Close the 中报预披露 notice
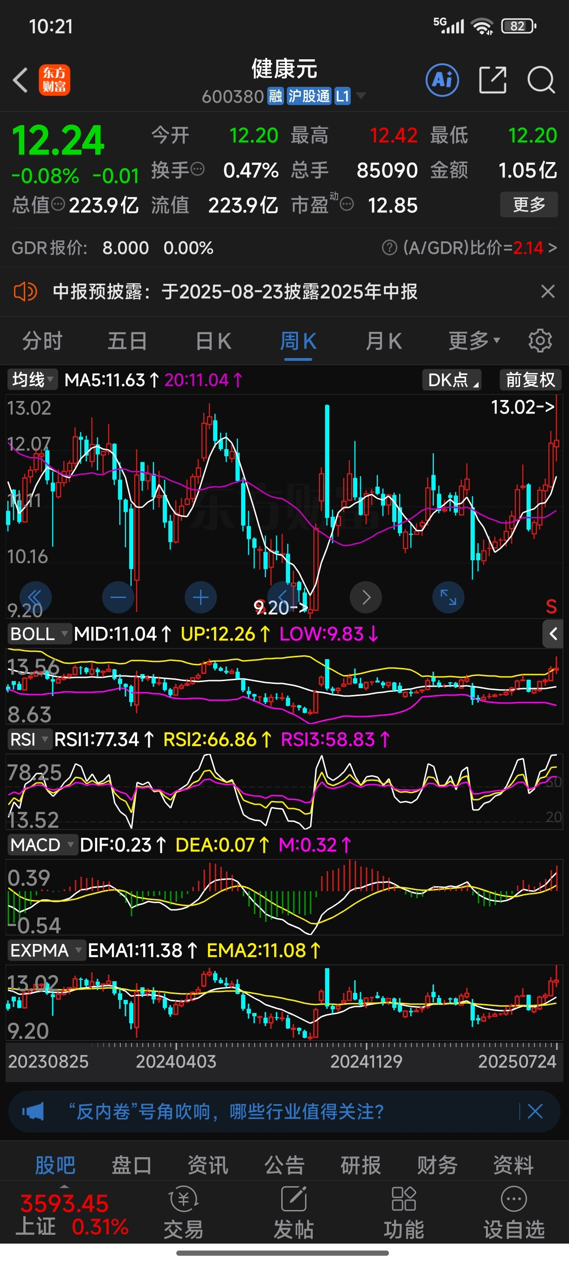 coord(548,291)
